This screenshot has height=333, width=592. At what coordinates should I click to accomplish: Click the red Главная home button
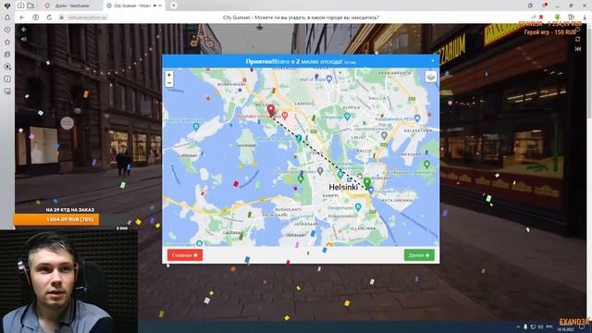[185, 255]
